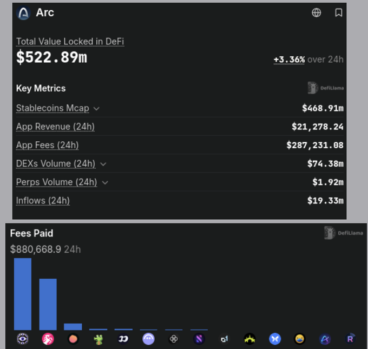Click the Inflows (24h) label
The width and height of the screenshot is (368, 349).
(x=43, y=201)
